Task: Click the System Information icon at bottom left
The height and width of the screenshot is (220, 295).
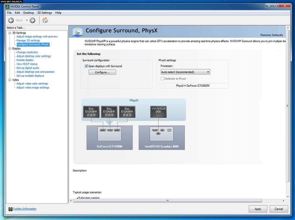Action: pos(11,209)
